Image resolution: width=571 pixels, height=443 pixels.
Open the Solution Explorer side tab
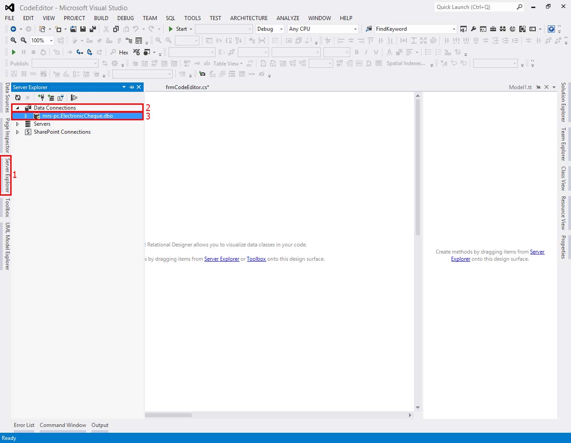click(x=563, y=102)
